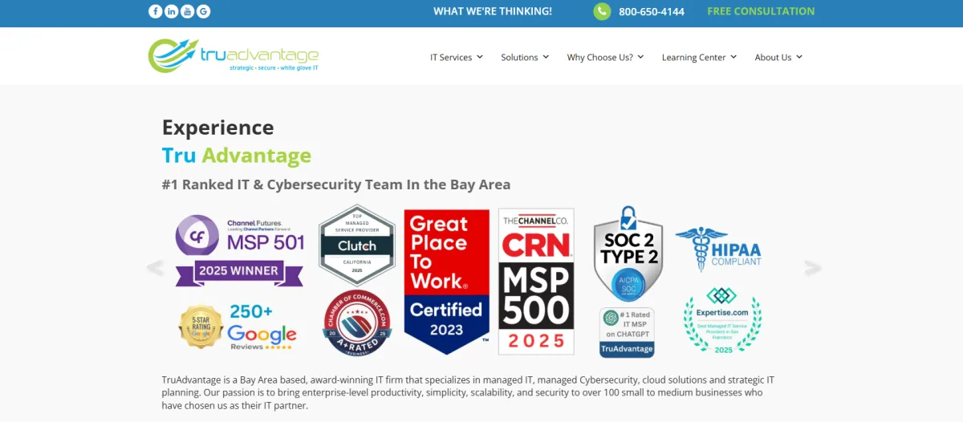Image resolution: width=963 pixels, height=422 pixels.
Task: Click the MSP 501 2025 Winner badge
Action: coord(239,250)
